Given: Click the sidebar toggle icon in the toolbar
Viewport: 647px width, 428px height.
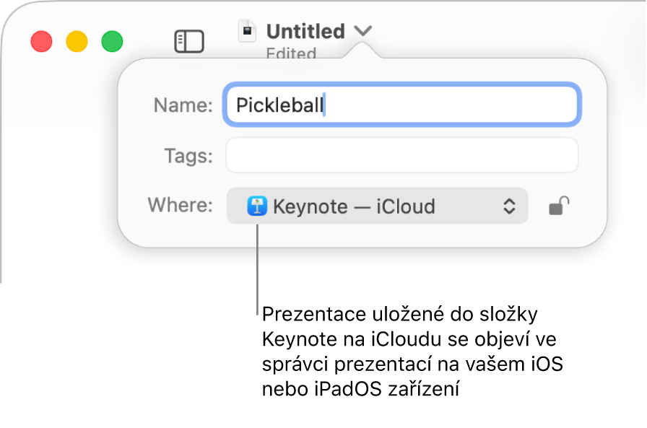Looking at the screenshot, I should coord(189,41).
